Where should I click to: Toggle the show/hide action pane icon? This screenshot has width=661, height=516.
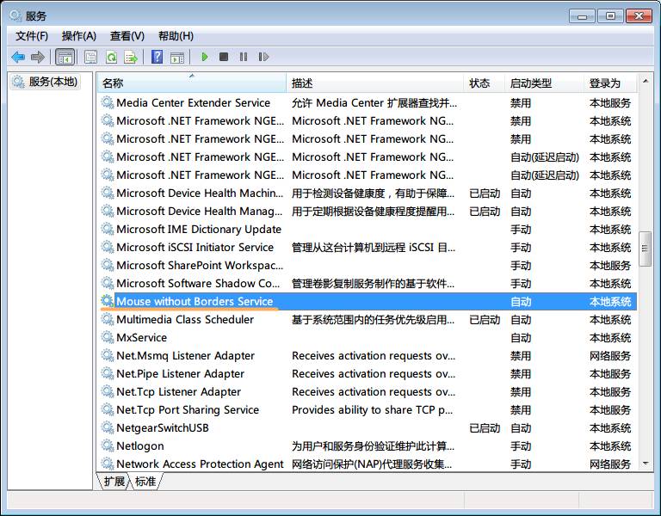point(177,58)
